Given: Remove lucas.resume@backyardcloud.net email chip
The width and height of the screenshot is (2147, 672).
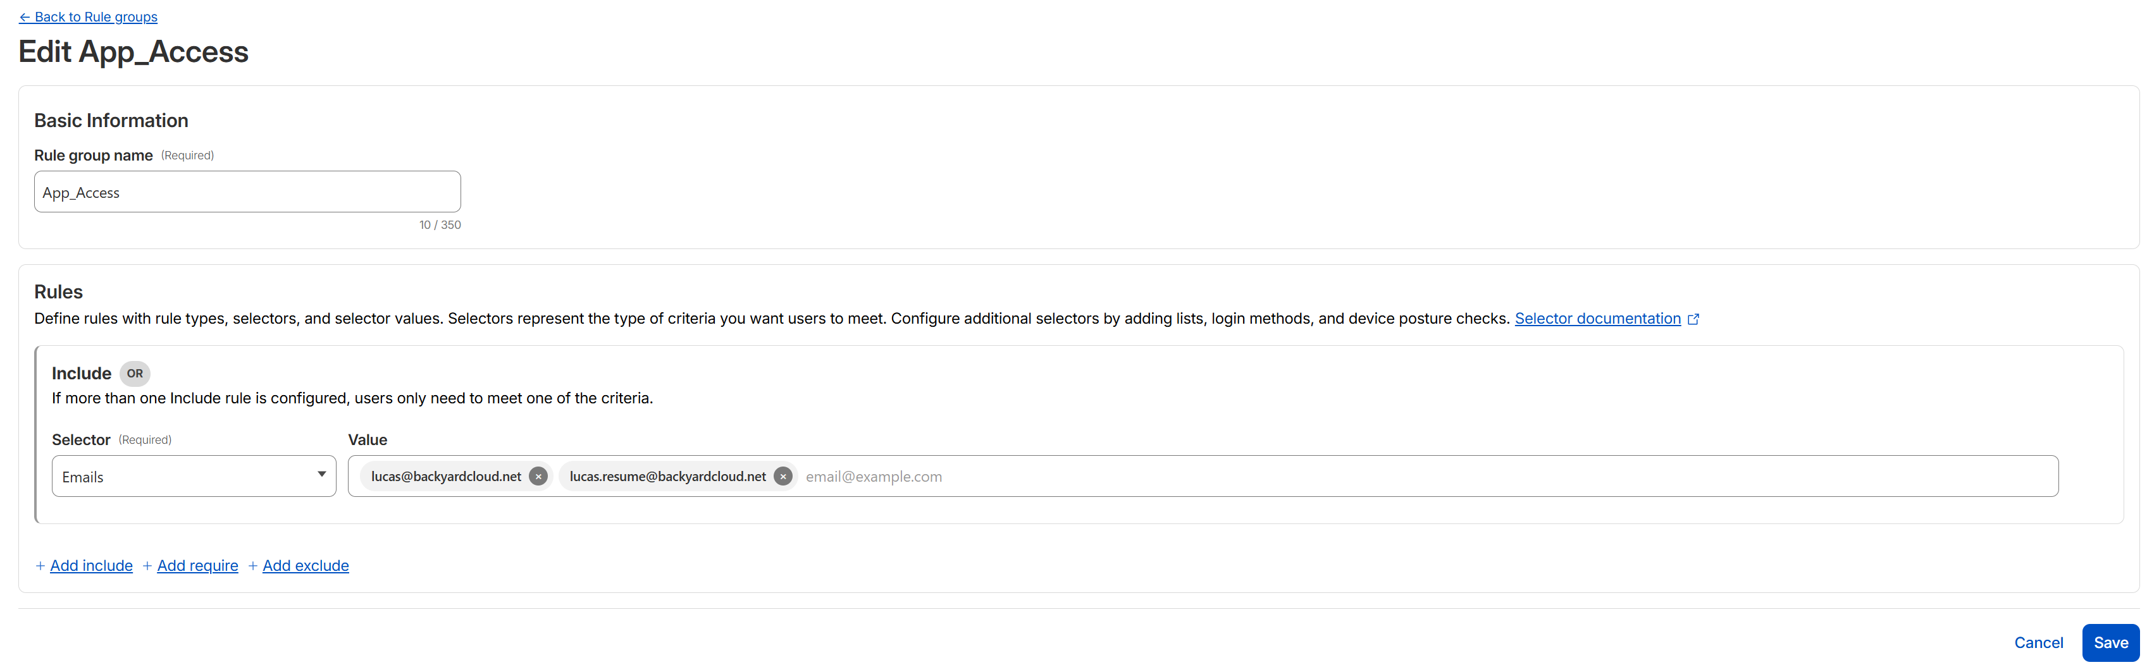Looking at the screenshot, I should click(783, 476).
